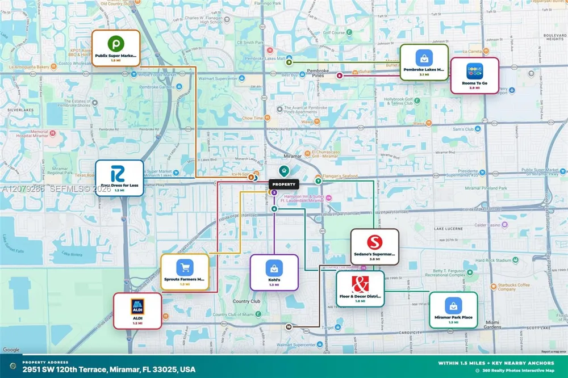The width and height of the screenshot is (568, 378).
Task: Click the Floor & Decor ampersand logo
Action: (360, 284)
